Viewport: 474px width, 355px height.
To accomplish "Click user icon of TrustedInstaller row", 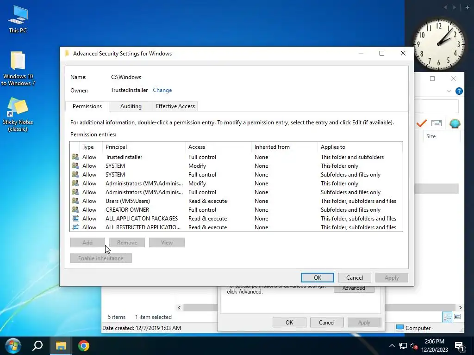I will tap(75, 157).
